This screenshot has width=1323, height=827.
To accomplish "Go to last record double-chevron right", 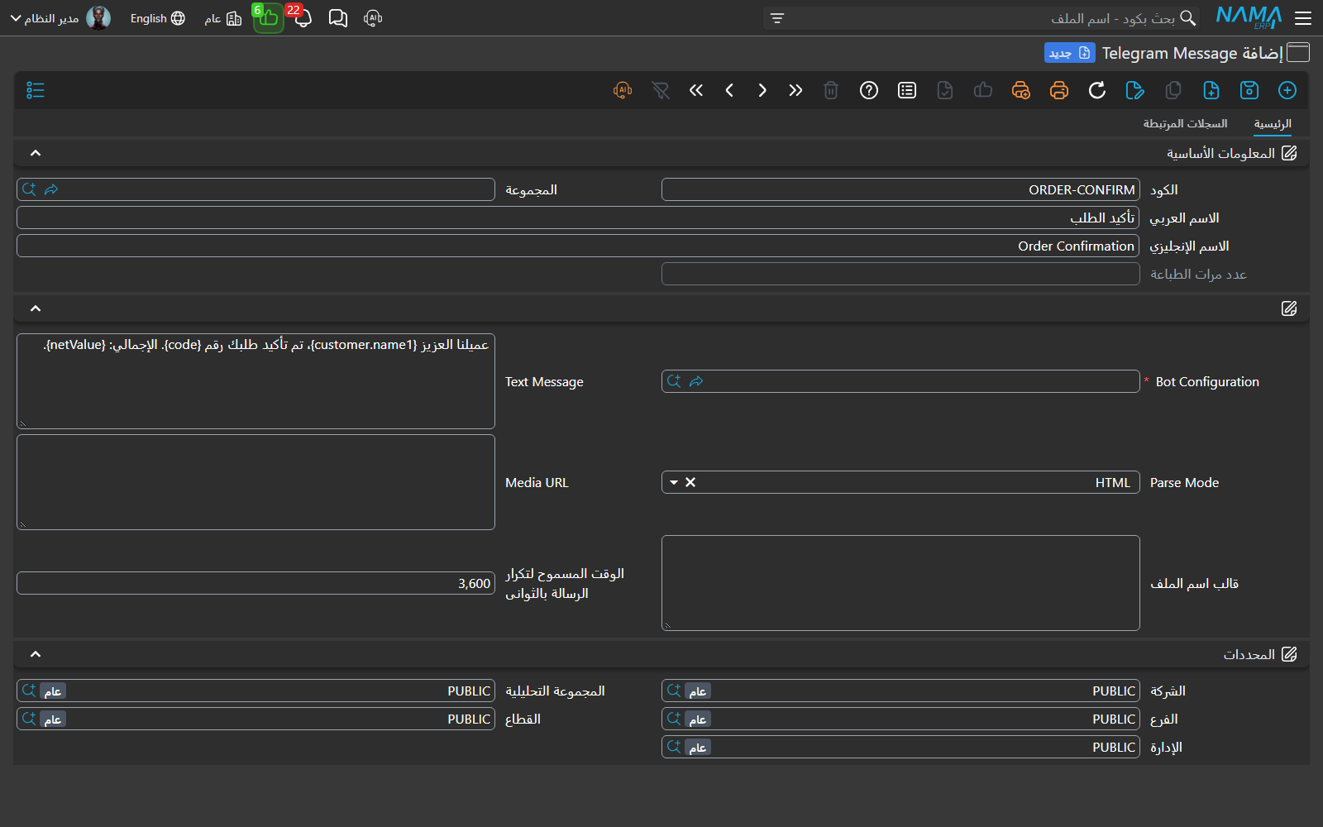I will click(795, 90).
